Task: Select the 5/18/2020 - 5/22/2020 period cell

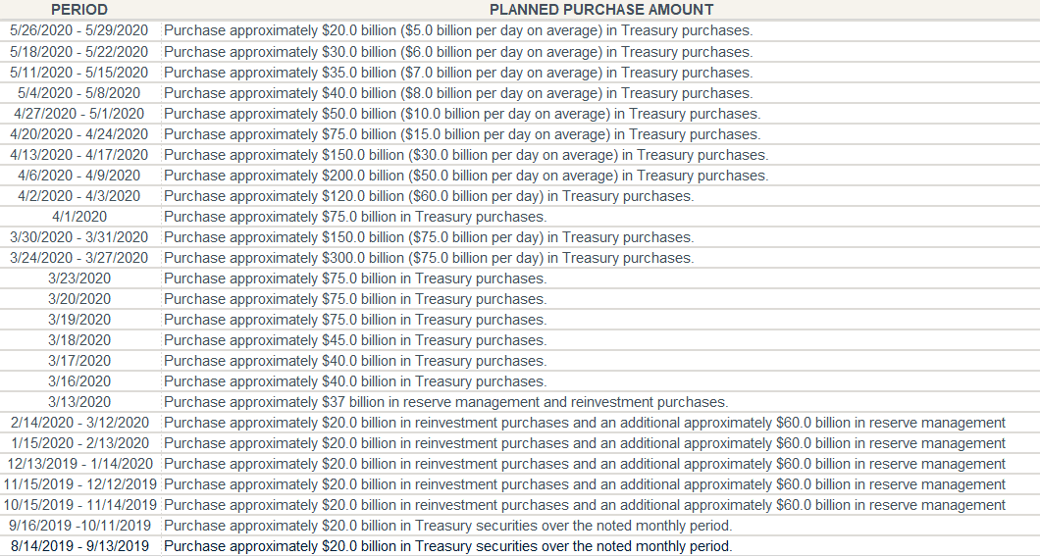Action: (x=78, y=52)
